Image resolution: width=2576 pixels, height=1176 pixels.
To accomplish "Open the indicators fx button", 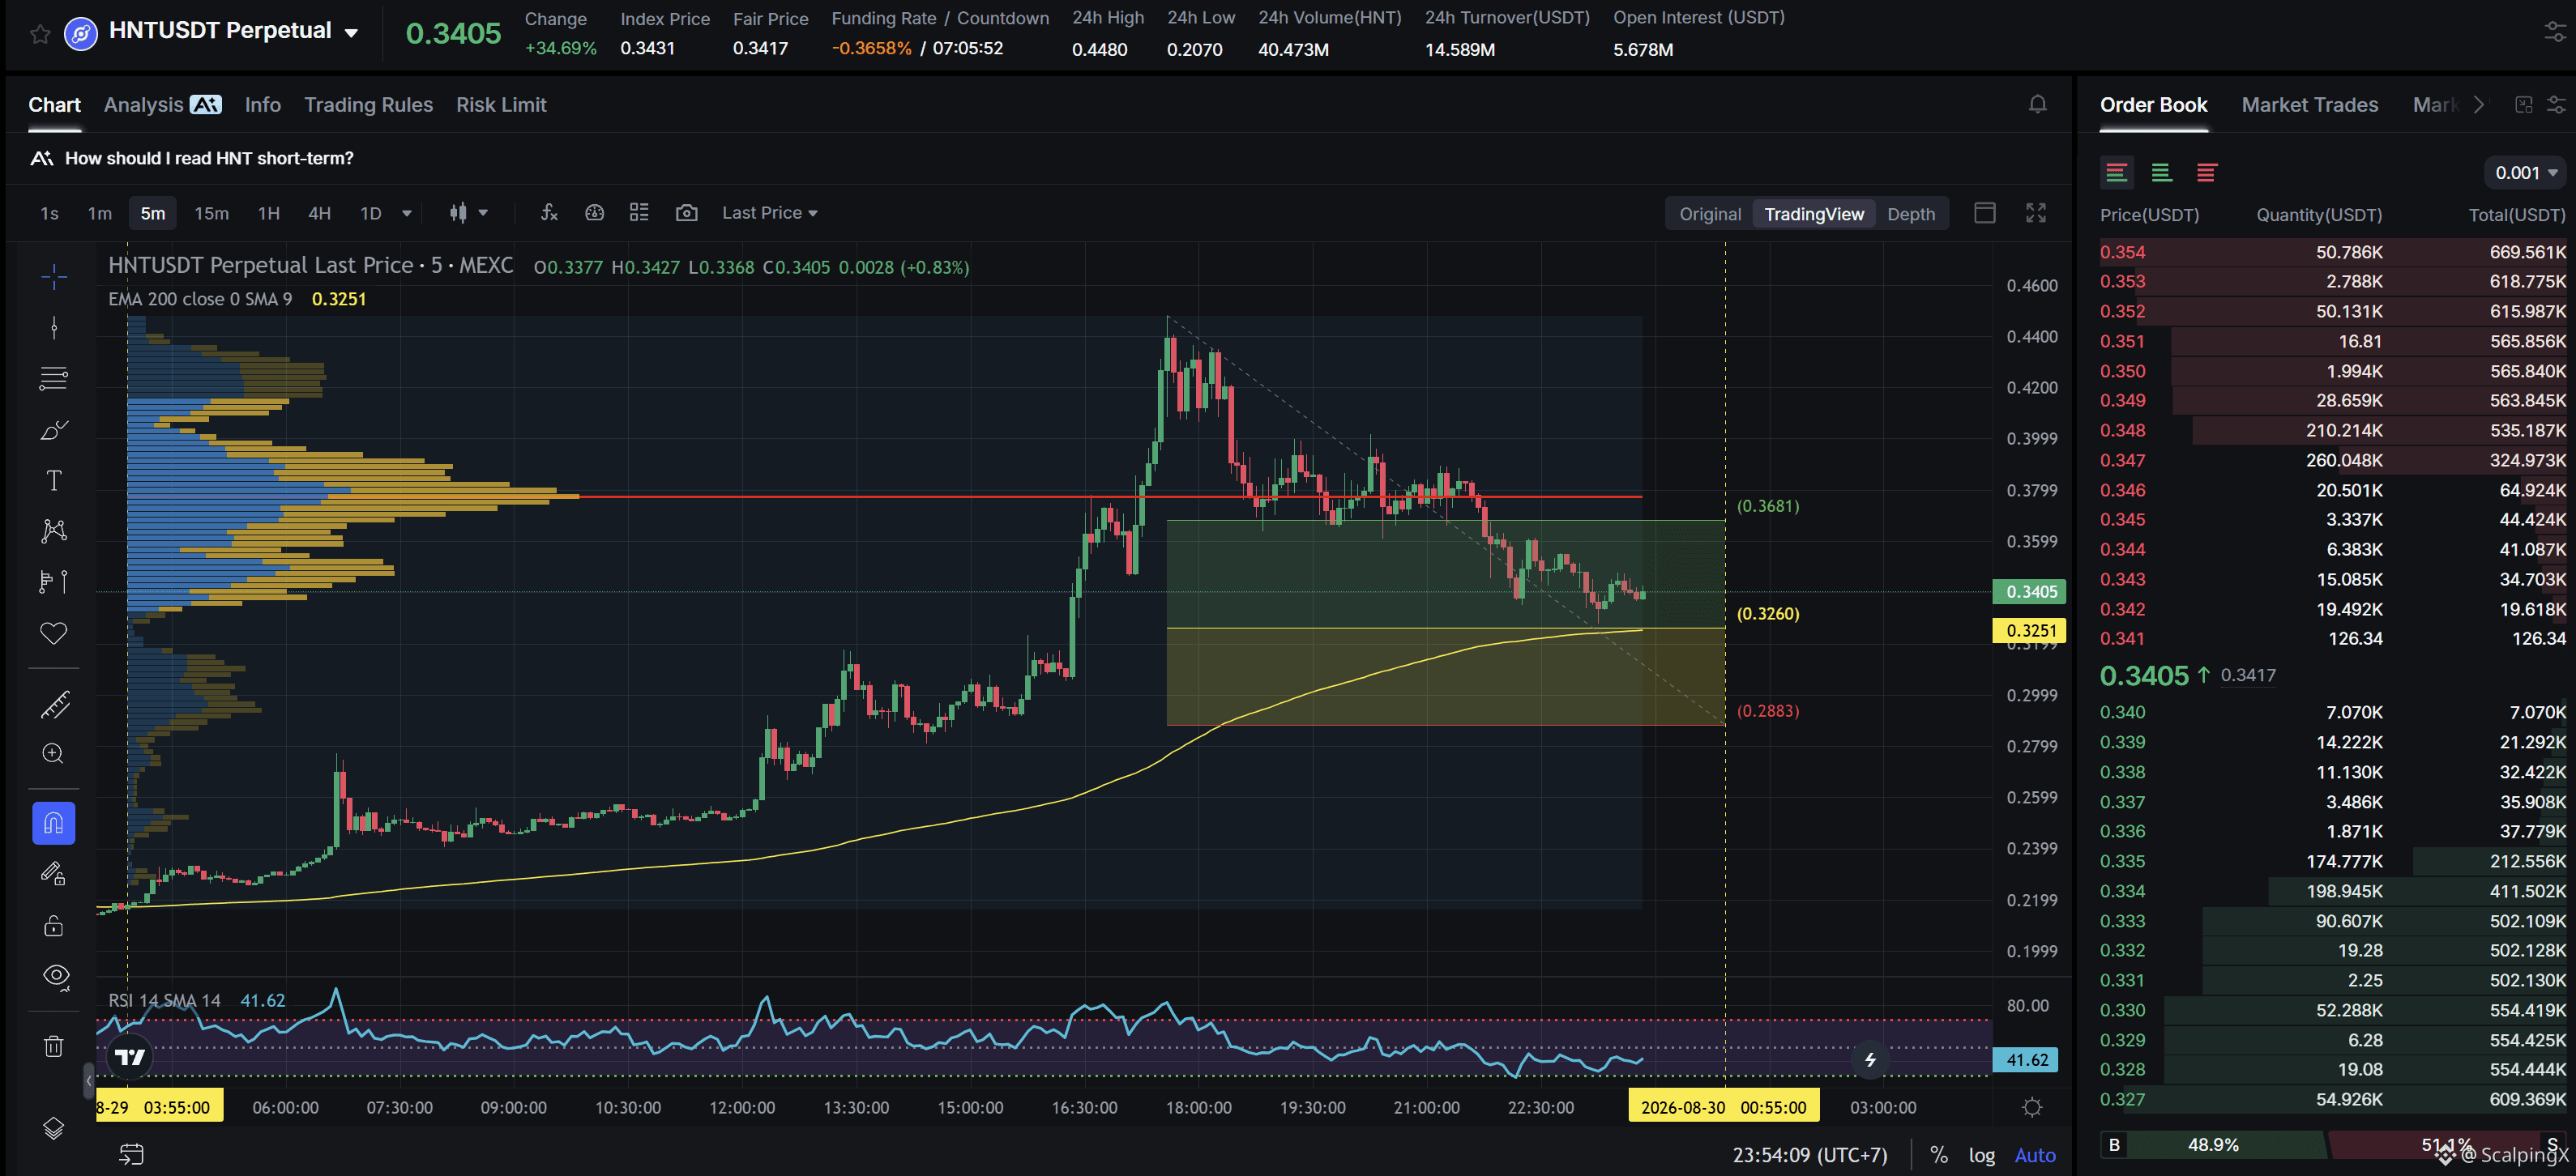I will click(549, 213).
